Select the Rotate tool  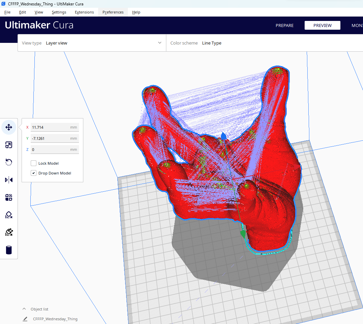pyautogui.click(x=9, y=162)
